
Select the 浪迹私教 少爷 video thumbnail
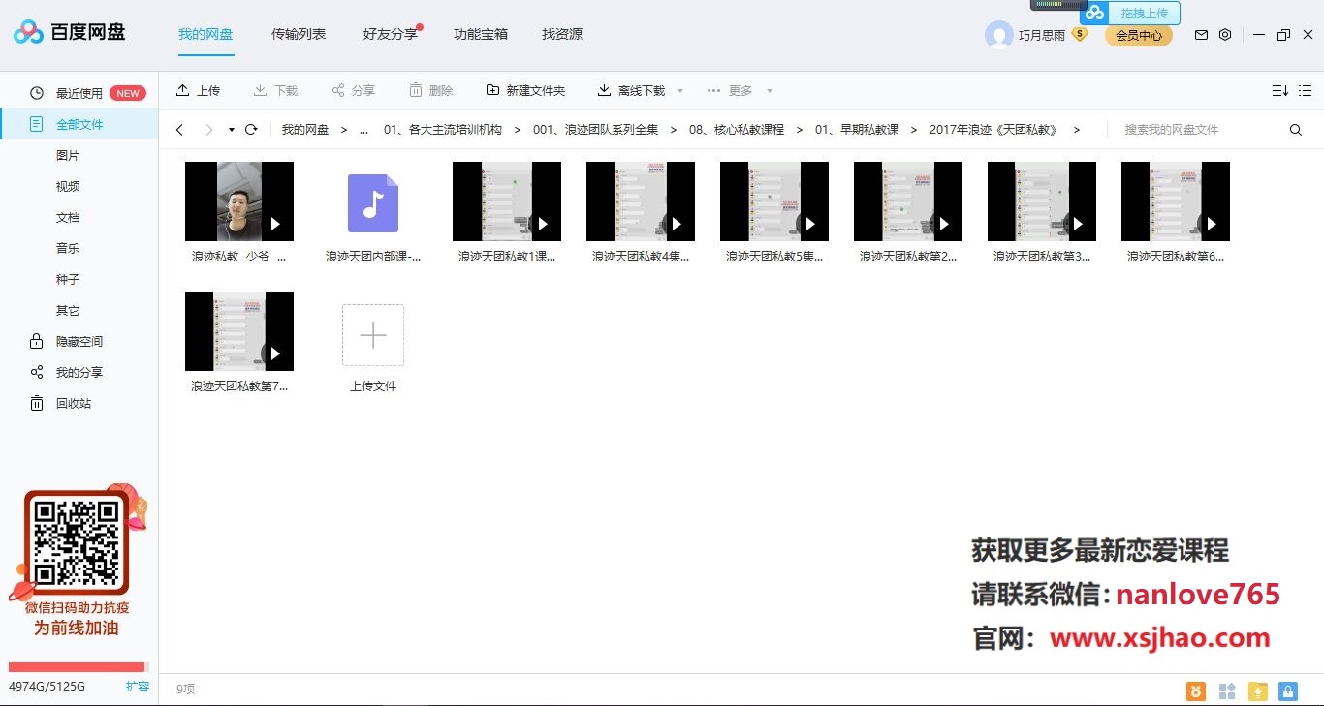(x=239, y=201)
